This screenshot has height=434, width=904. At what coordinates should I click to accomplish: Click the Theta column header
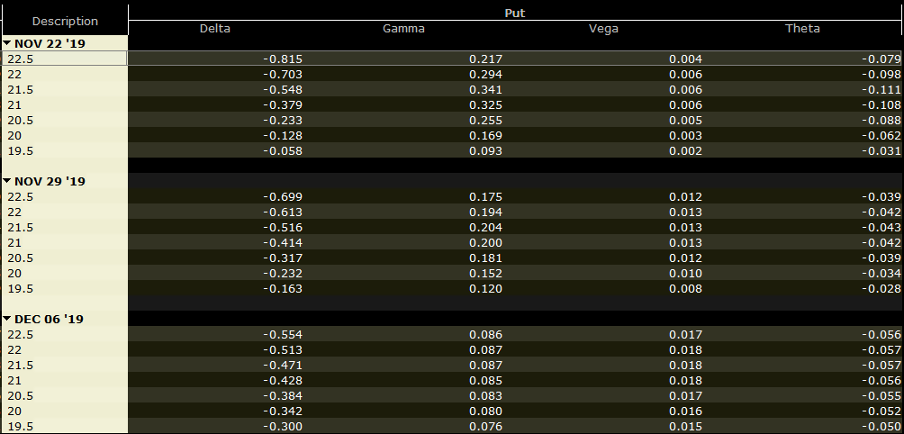coord(802,28)
